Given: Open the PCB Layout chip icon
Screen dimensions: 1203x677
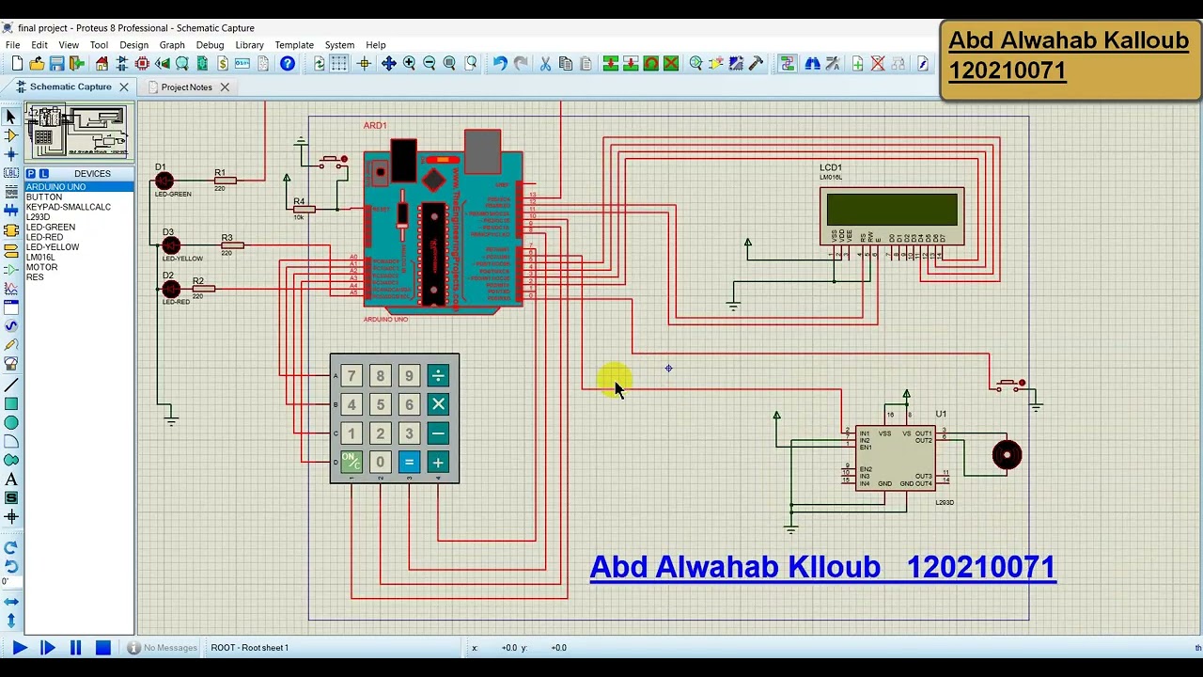Looking at the screenshot, I should 142,64.
